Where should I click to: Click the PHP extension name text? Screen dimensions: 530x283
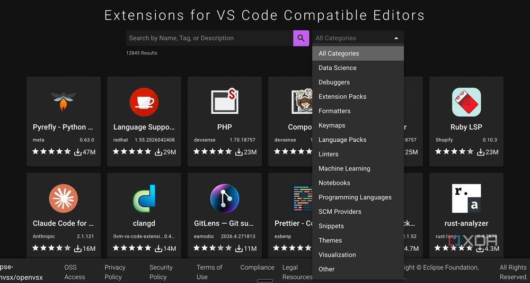225,127
